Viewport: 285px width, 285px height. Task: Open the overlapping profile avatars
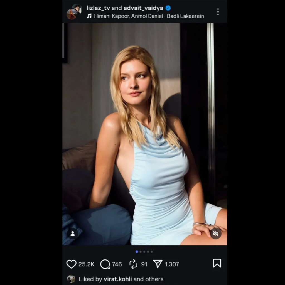click(x=74, y=12)
